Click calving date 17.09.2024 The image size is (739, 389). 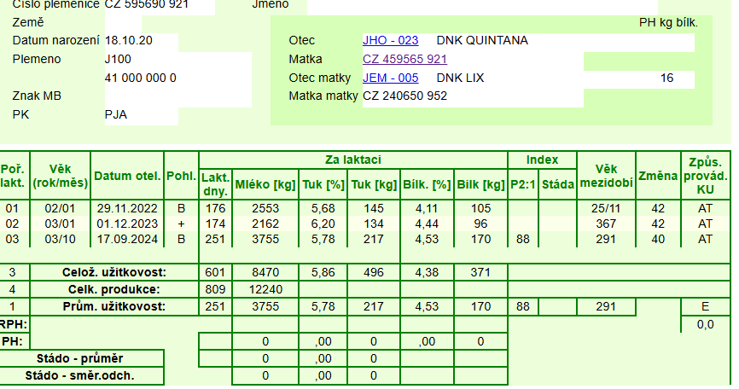pyautogui.click(x=127, y=240)
